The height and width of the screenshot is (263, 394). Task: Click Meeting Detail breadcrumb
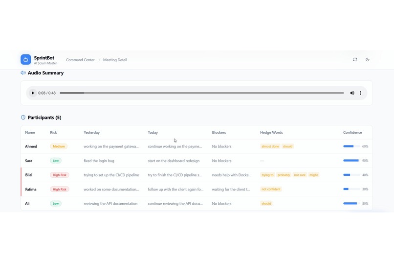(115, 60)
